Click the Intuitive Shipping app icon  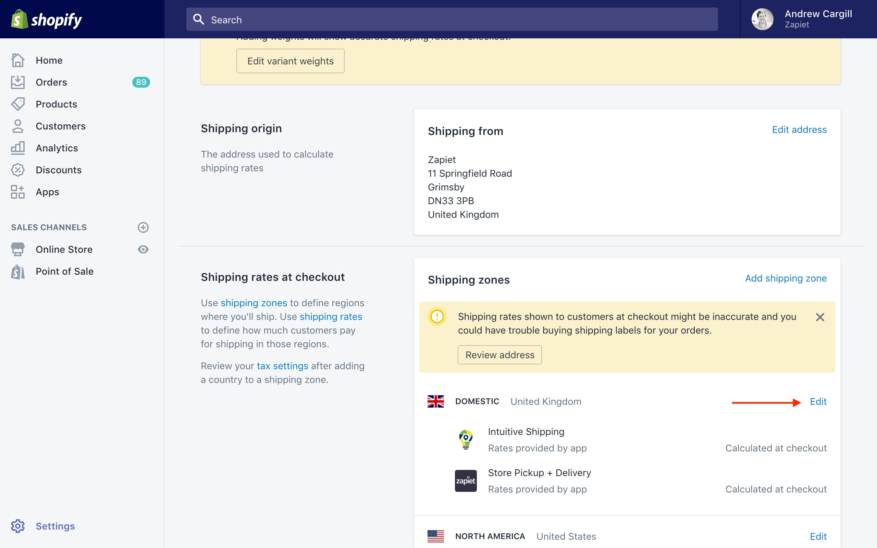466,440
